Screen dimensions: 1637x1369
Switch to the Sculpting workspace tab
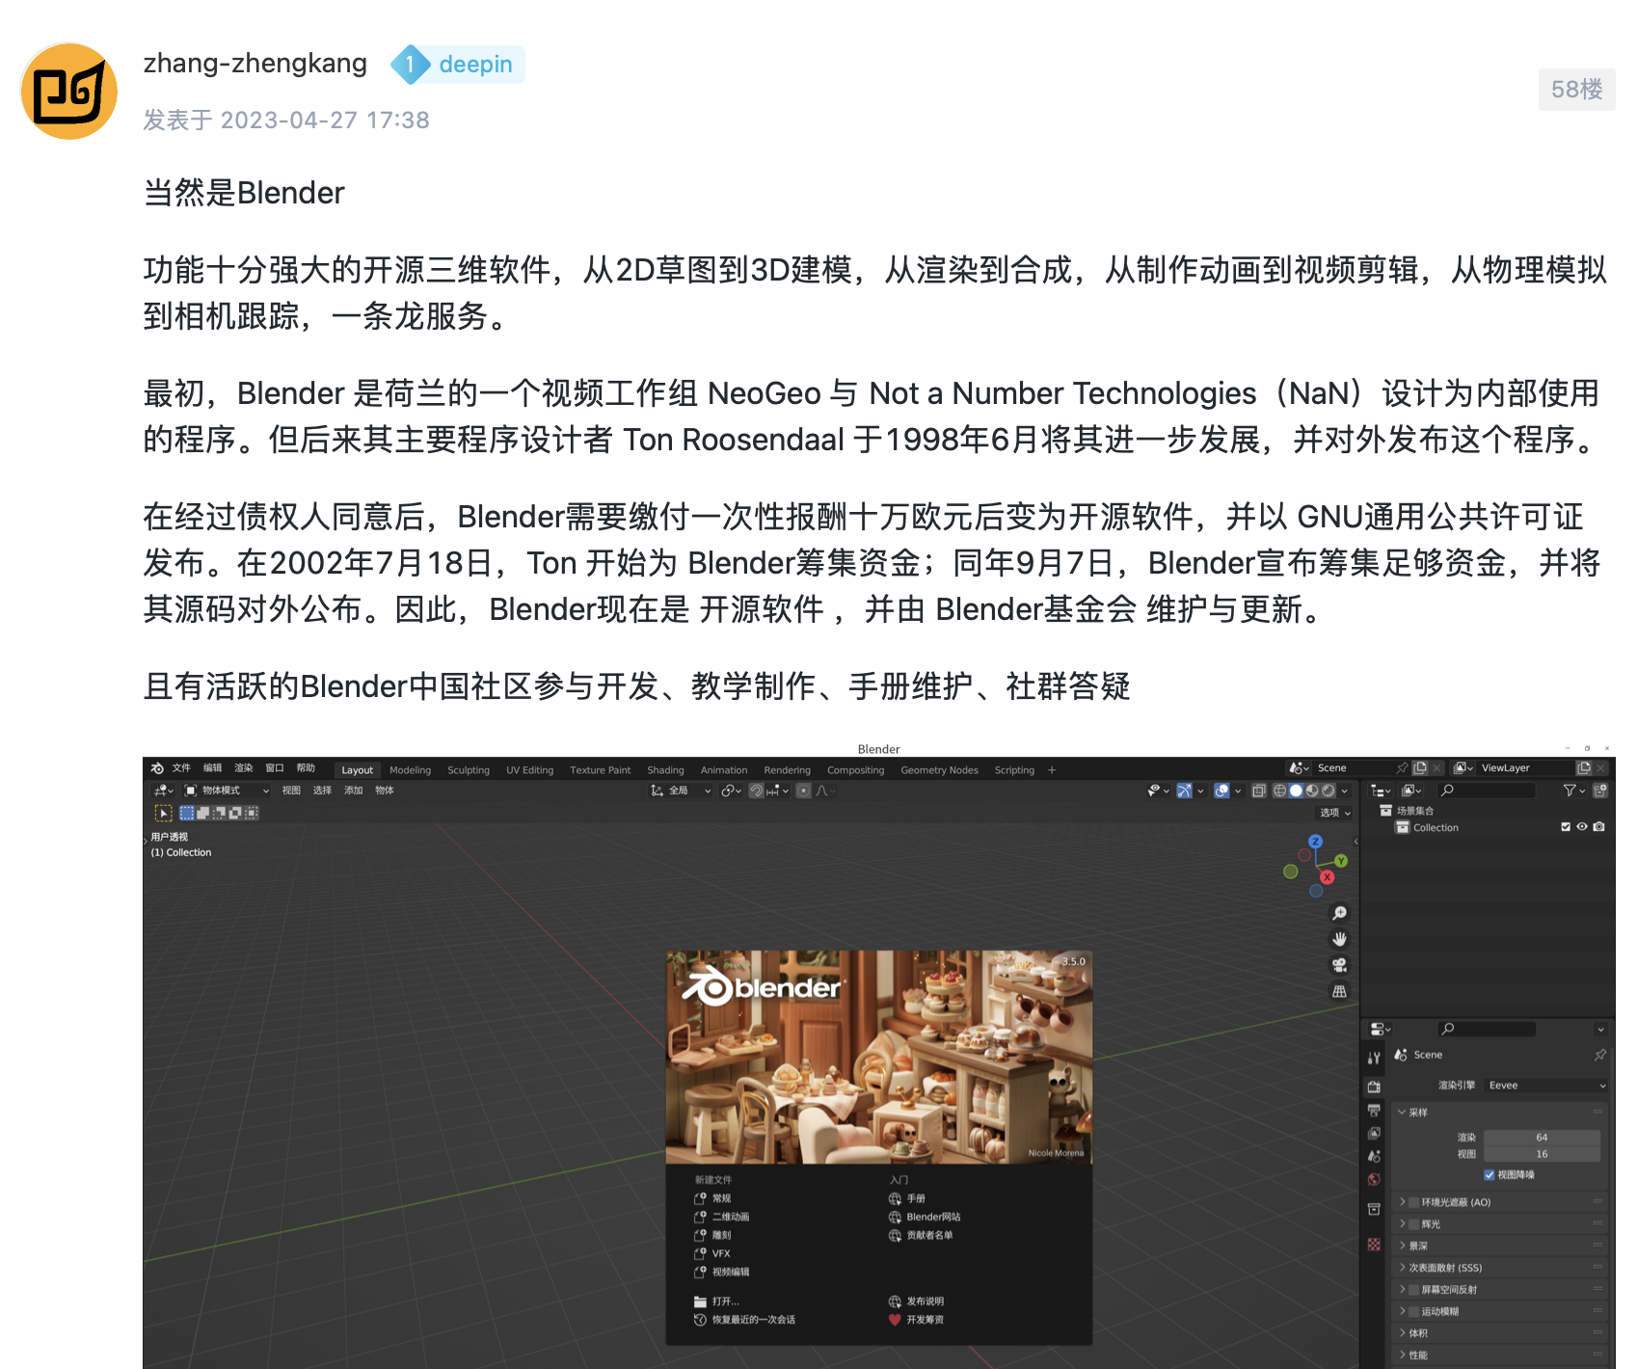[470, 769]
